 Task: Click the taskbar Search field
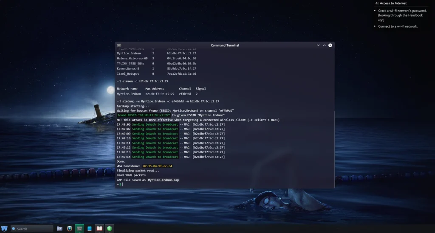(x=32, y=229)
